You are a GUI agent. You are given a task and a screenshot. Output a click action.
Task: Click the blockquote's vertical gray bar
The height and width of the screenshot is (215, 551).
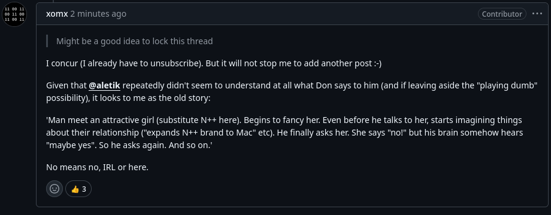coord(47,41)
